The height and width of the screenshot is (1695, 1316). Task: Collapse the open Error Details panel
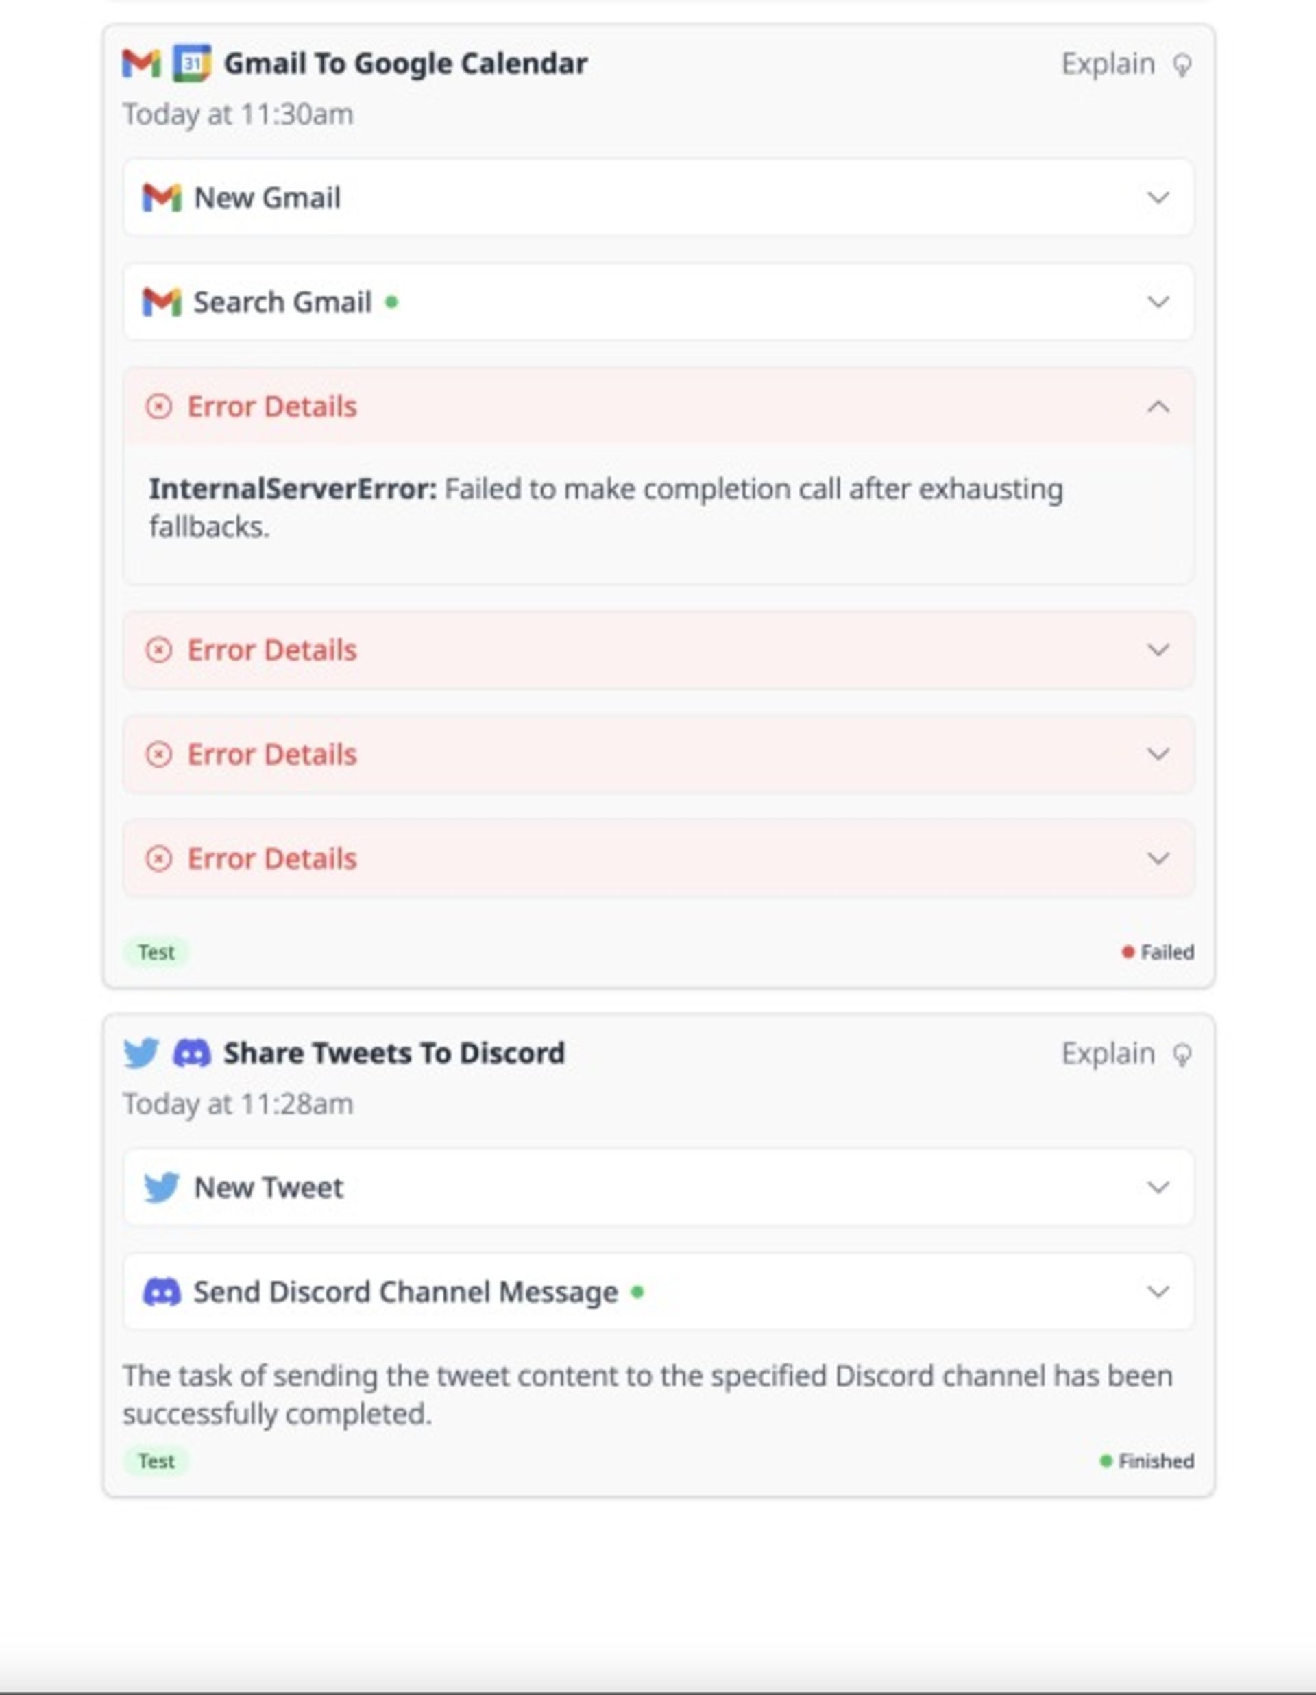[x=1158, y=406]
